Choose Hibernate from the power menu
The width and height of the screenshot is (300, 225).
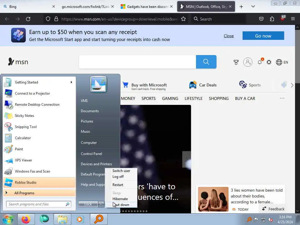(x=121, y=199)
